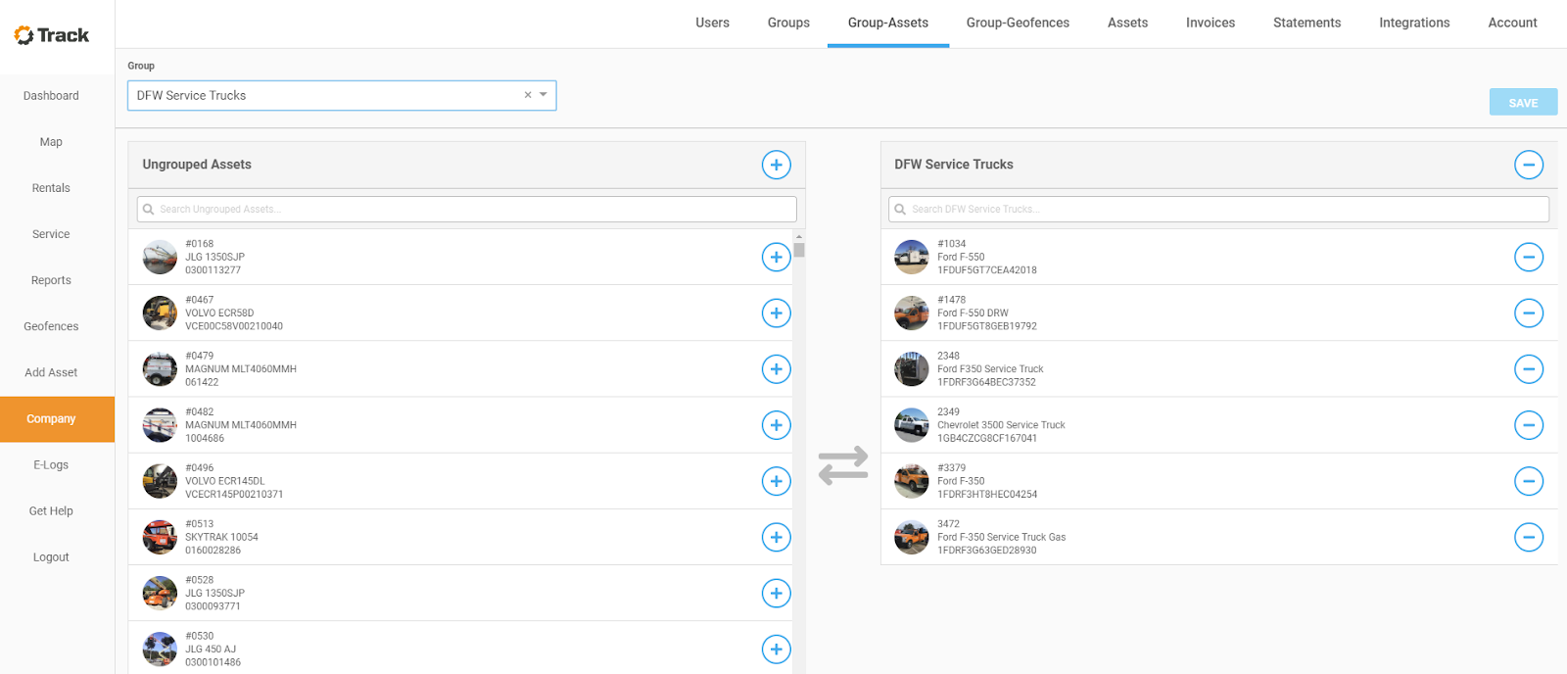
Task: Click the SAVE button
Action: (1523, 102)
